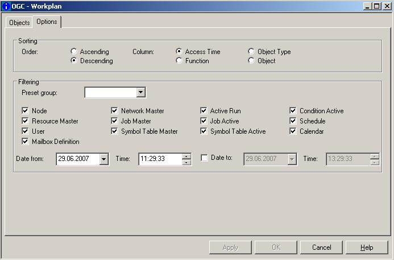Screen dimensions: 394x260
Task: Open the Preset group dropdown
Action: 140,93
